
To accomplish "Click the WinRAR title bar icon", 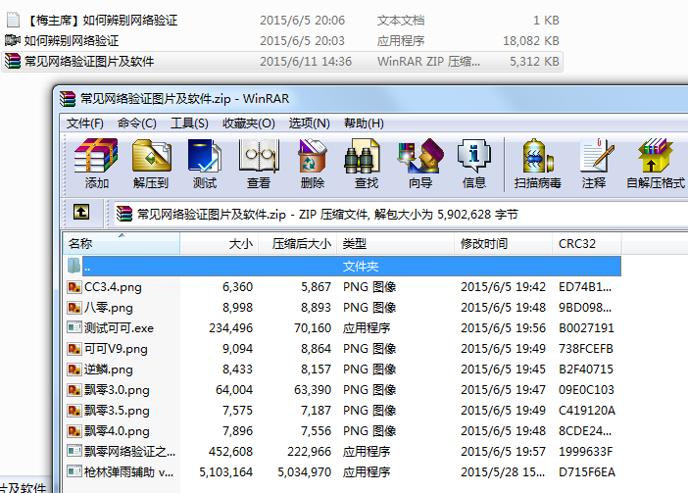I will point(68,99).
